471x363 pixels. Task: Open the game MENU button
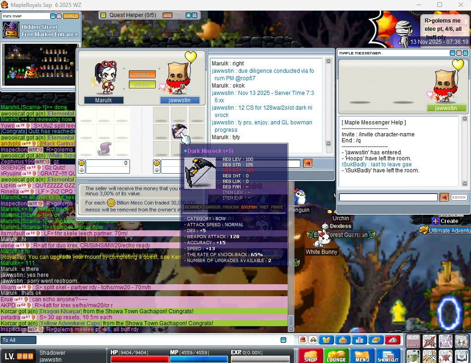point(362,355)
